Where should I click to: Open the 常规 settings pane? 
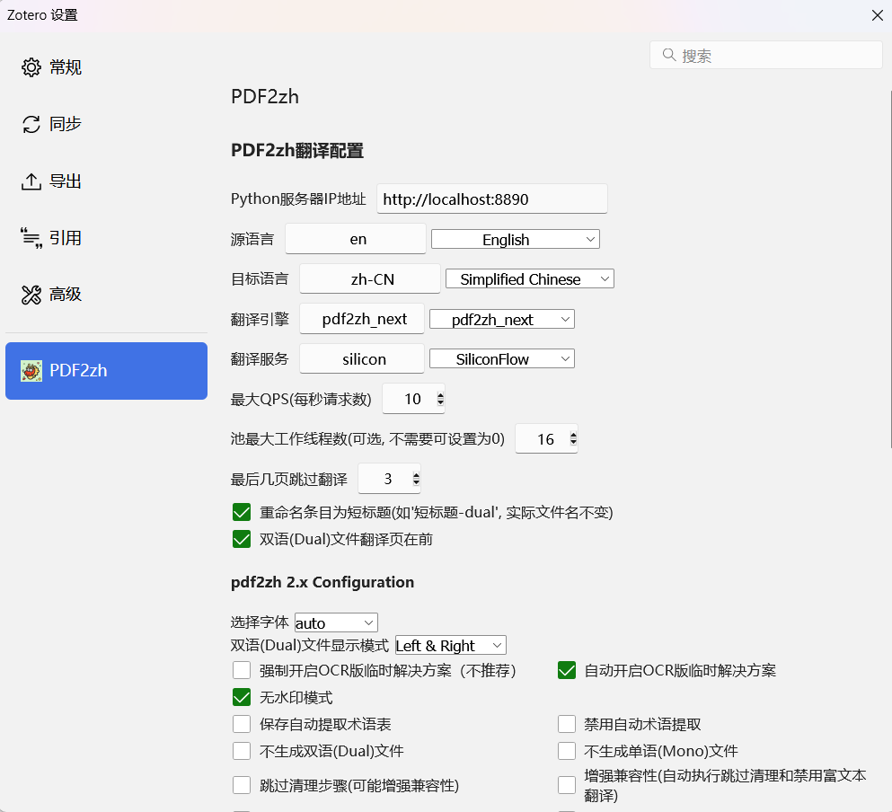coord(106,67)
